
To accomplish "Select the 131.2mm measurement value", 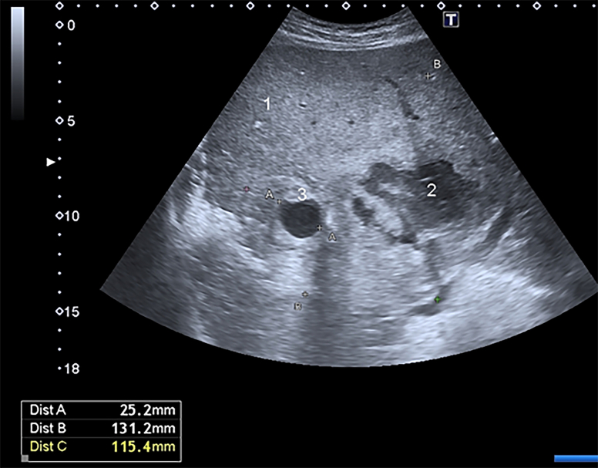I will click(x=143, y=429).
